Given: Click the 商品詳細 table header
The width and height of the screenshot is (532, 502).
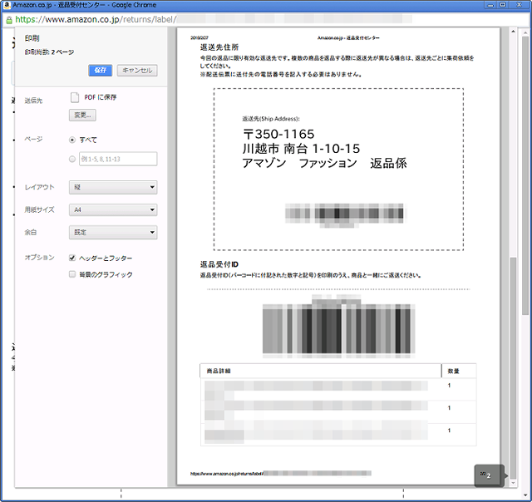Looking at the screenshot, I should (219, 371).
